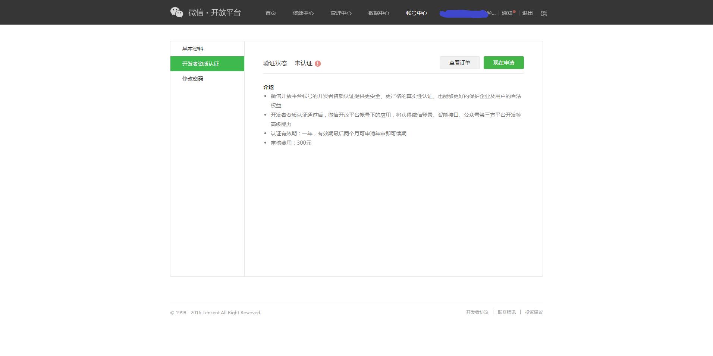Navigate to 数据中心
Viewport: 713px width, 356px height.
pyautogui.click(x=378, y=13)
